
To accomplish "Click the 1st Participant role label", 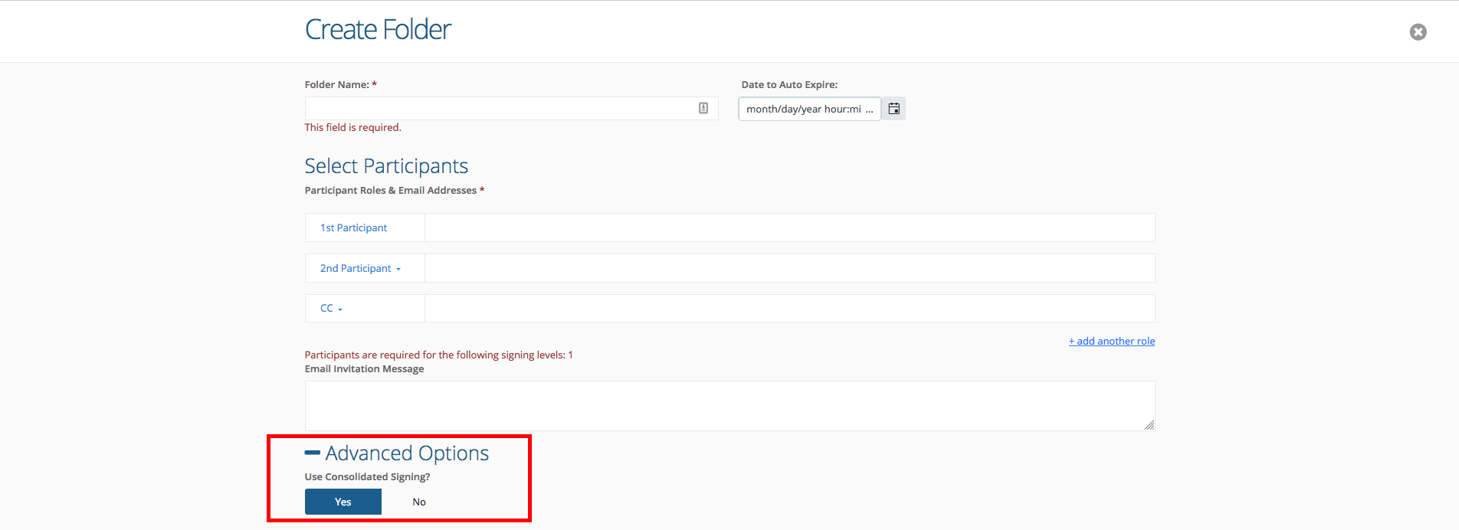I will pyautogui.click(x=353, y=227).
